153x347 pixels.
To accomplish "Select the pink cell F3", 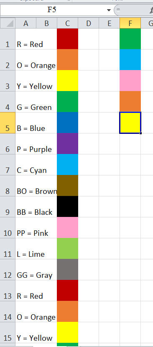I will point(130,81).
